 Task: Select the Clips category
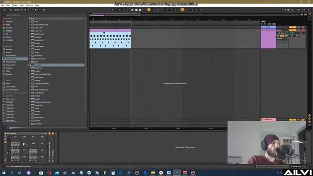[x=8, y=71]
